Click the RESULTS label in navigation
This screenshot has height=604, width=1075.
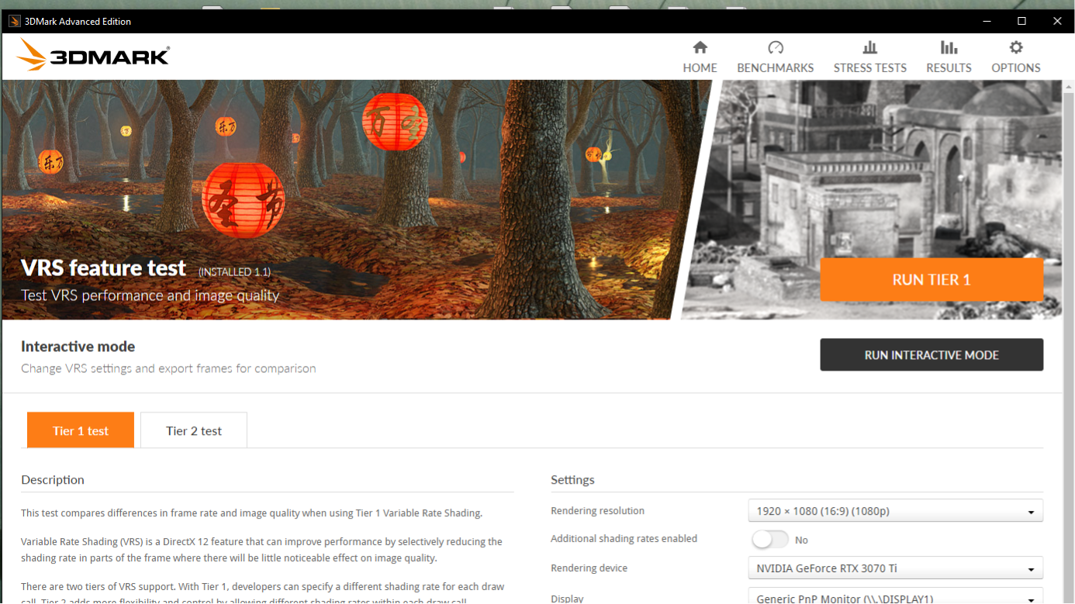(x=949, y=67)
